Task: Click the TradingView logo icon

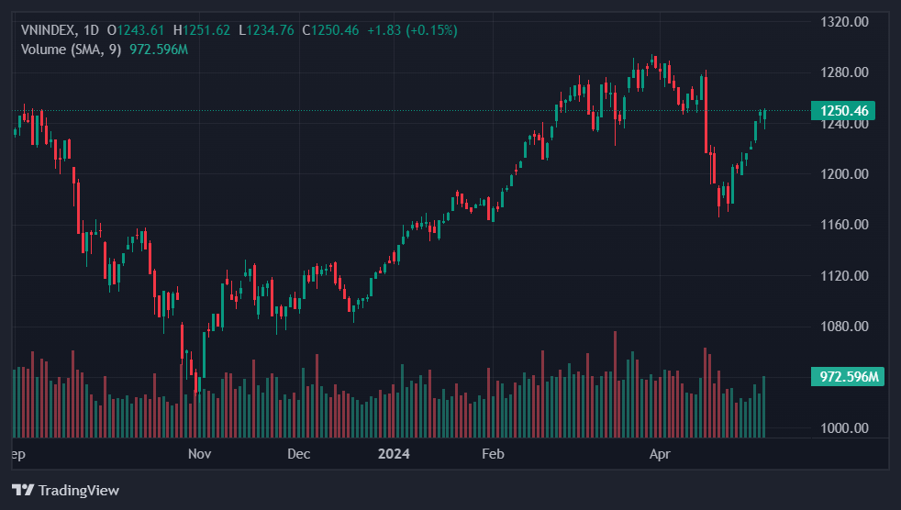Action: click(x=23, y=491)
